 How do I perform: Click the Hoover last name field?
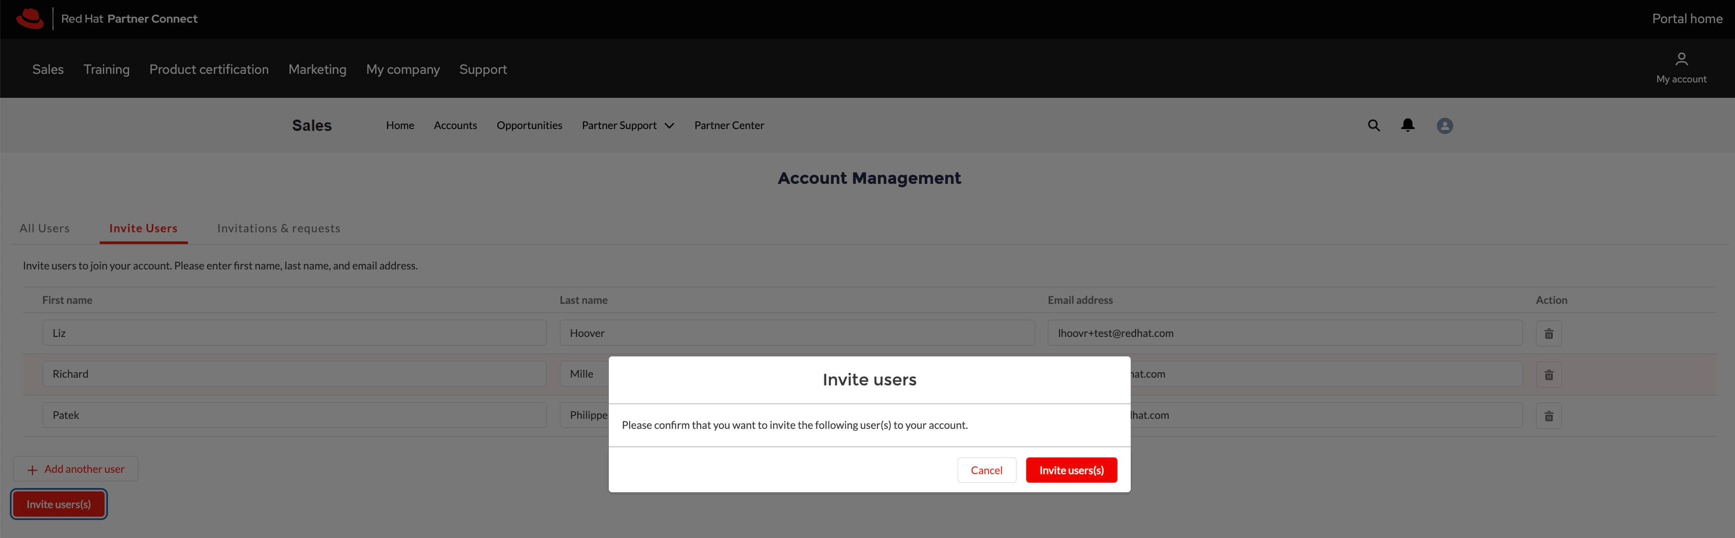click(x=796, y=333)
